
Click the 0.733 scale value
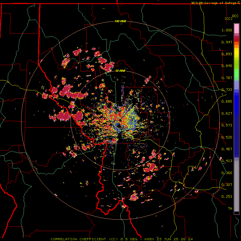(227, 90)
